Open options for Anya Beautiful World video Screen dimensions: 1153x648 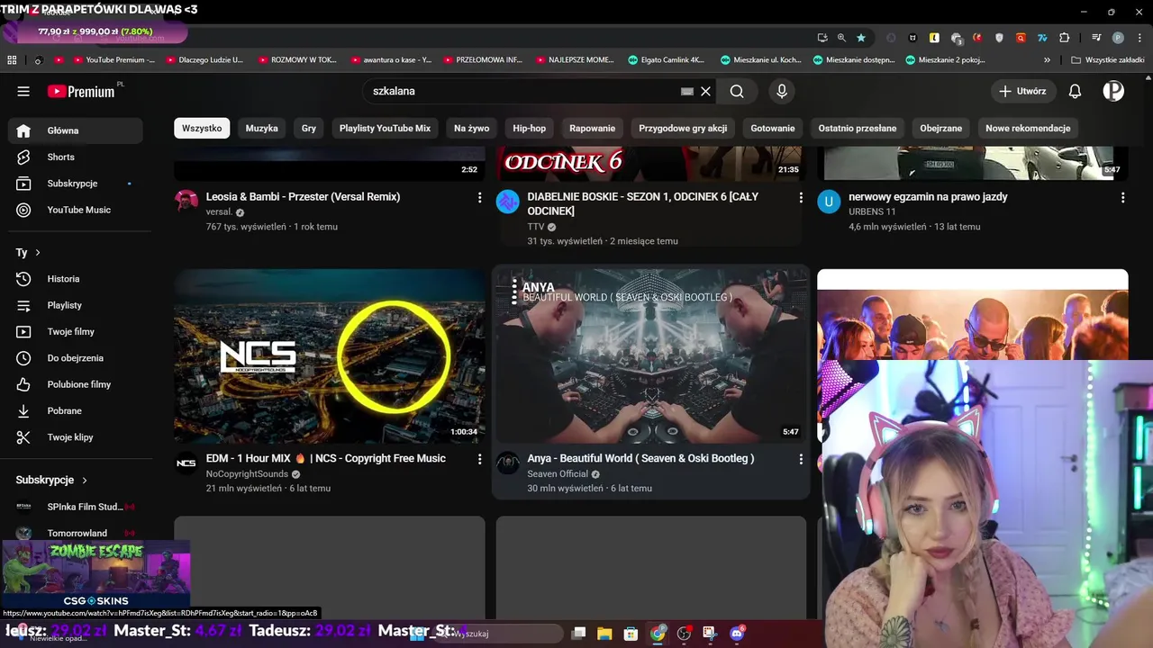(x=801, y=459)
